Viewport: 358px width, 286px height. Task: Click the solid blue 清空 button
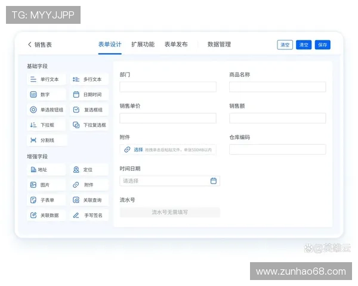304,45
